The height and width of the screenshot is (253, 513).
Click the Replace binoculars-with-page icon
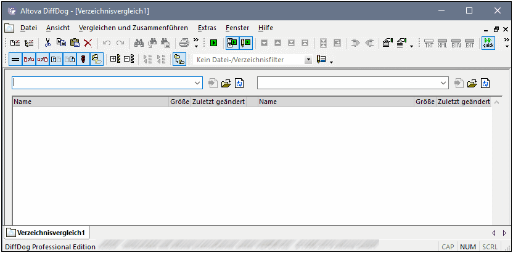(165, 42)
